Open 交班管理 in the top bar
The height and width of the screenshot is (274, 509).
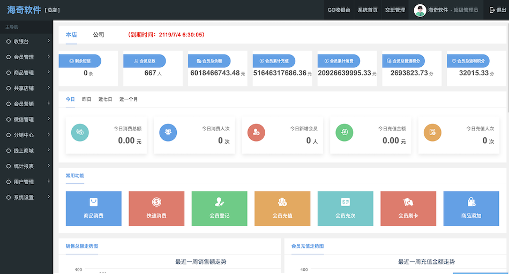click(x=395, y=10)
